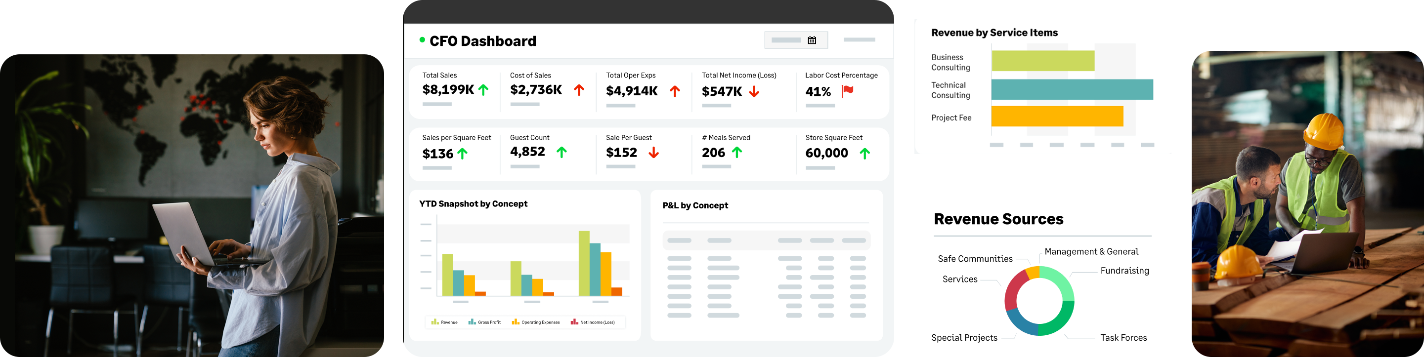
Task: Click the Operating Expenses legend label
Action: pos(540,322)
